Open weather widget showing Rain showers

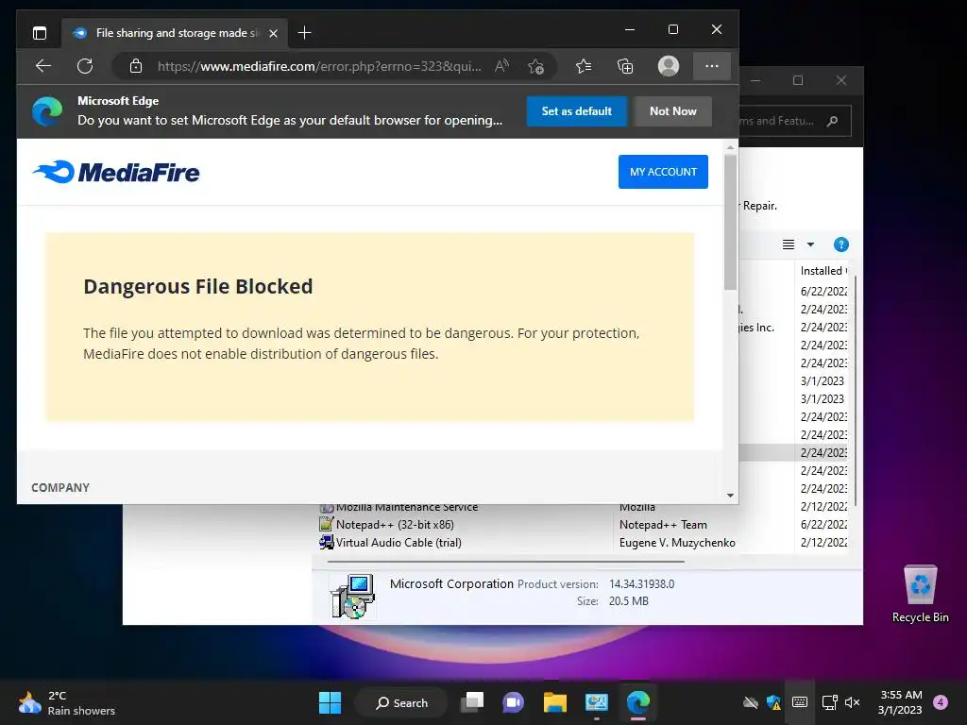tap(67, 702)
